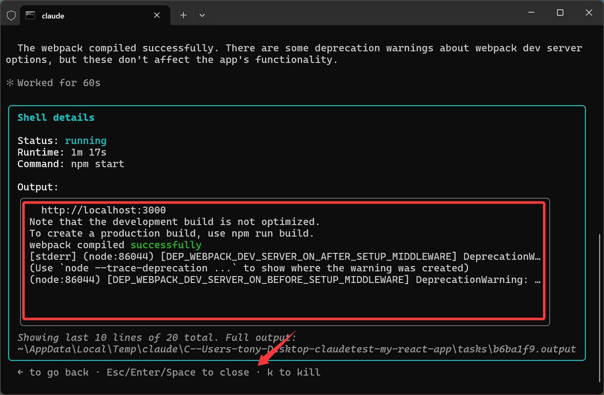Maximize the terminal window

pos(560,13)
